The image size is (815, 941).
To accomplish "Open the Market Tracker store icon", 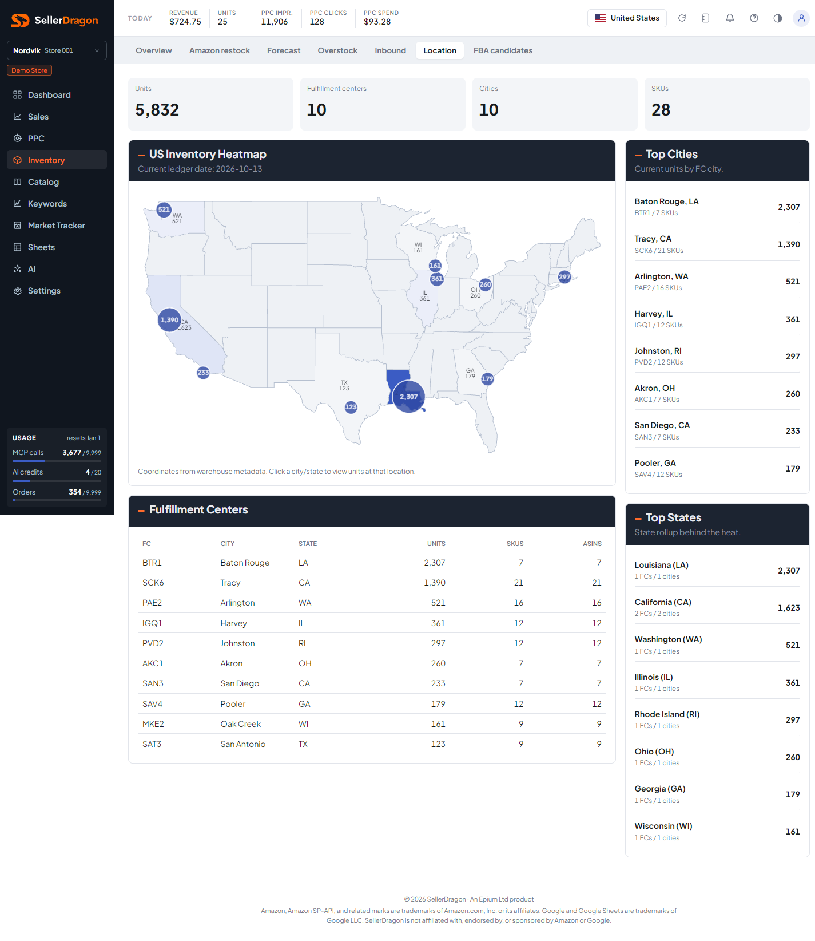I will point(18,226).
